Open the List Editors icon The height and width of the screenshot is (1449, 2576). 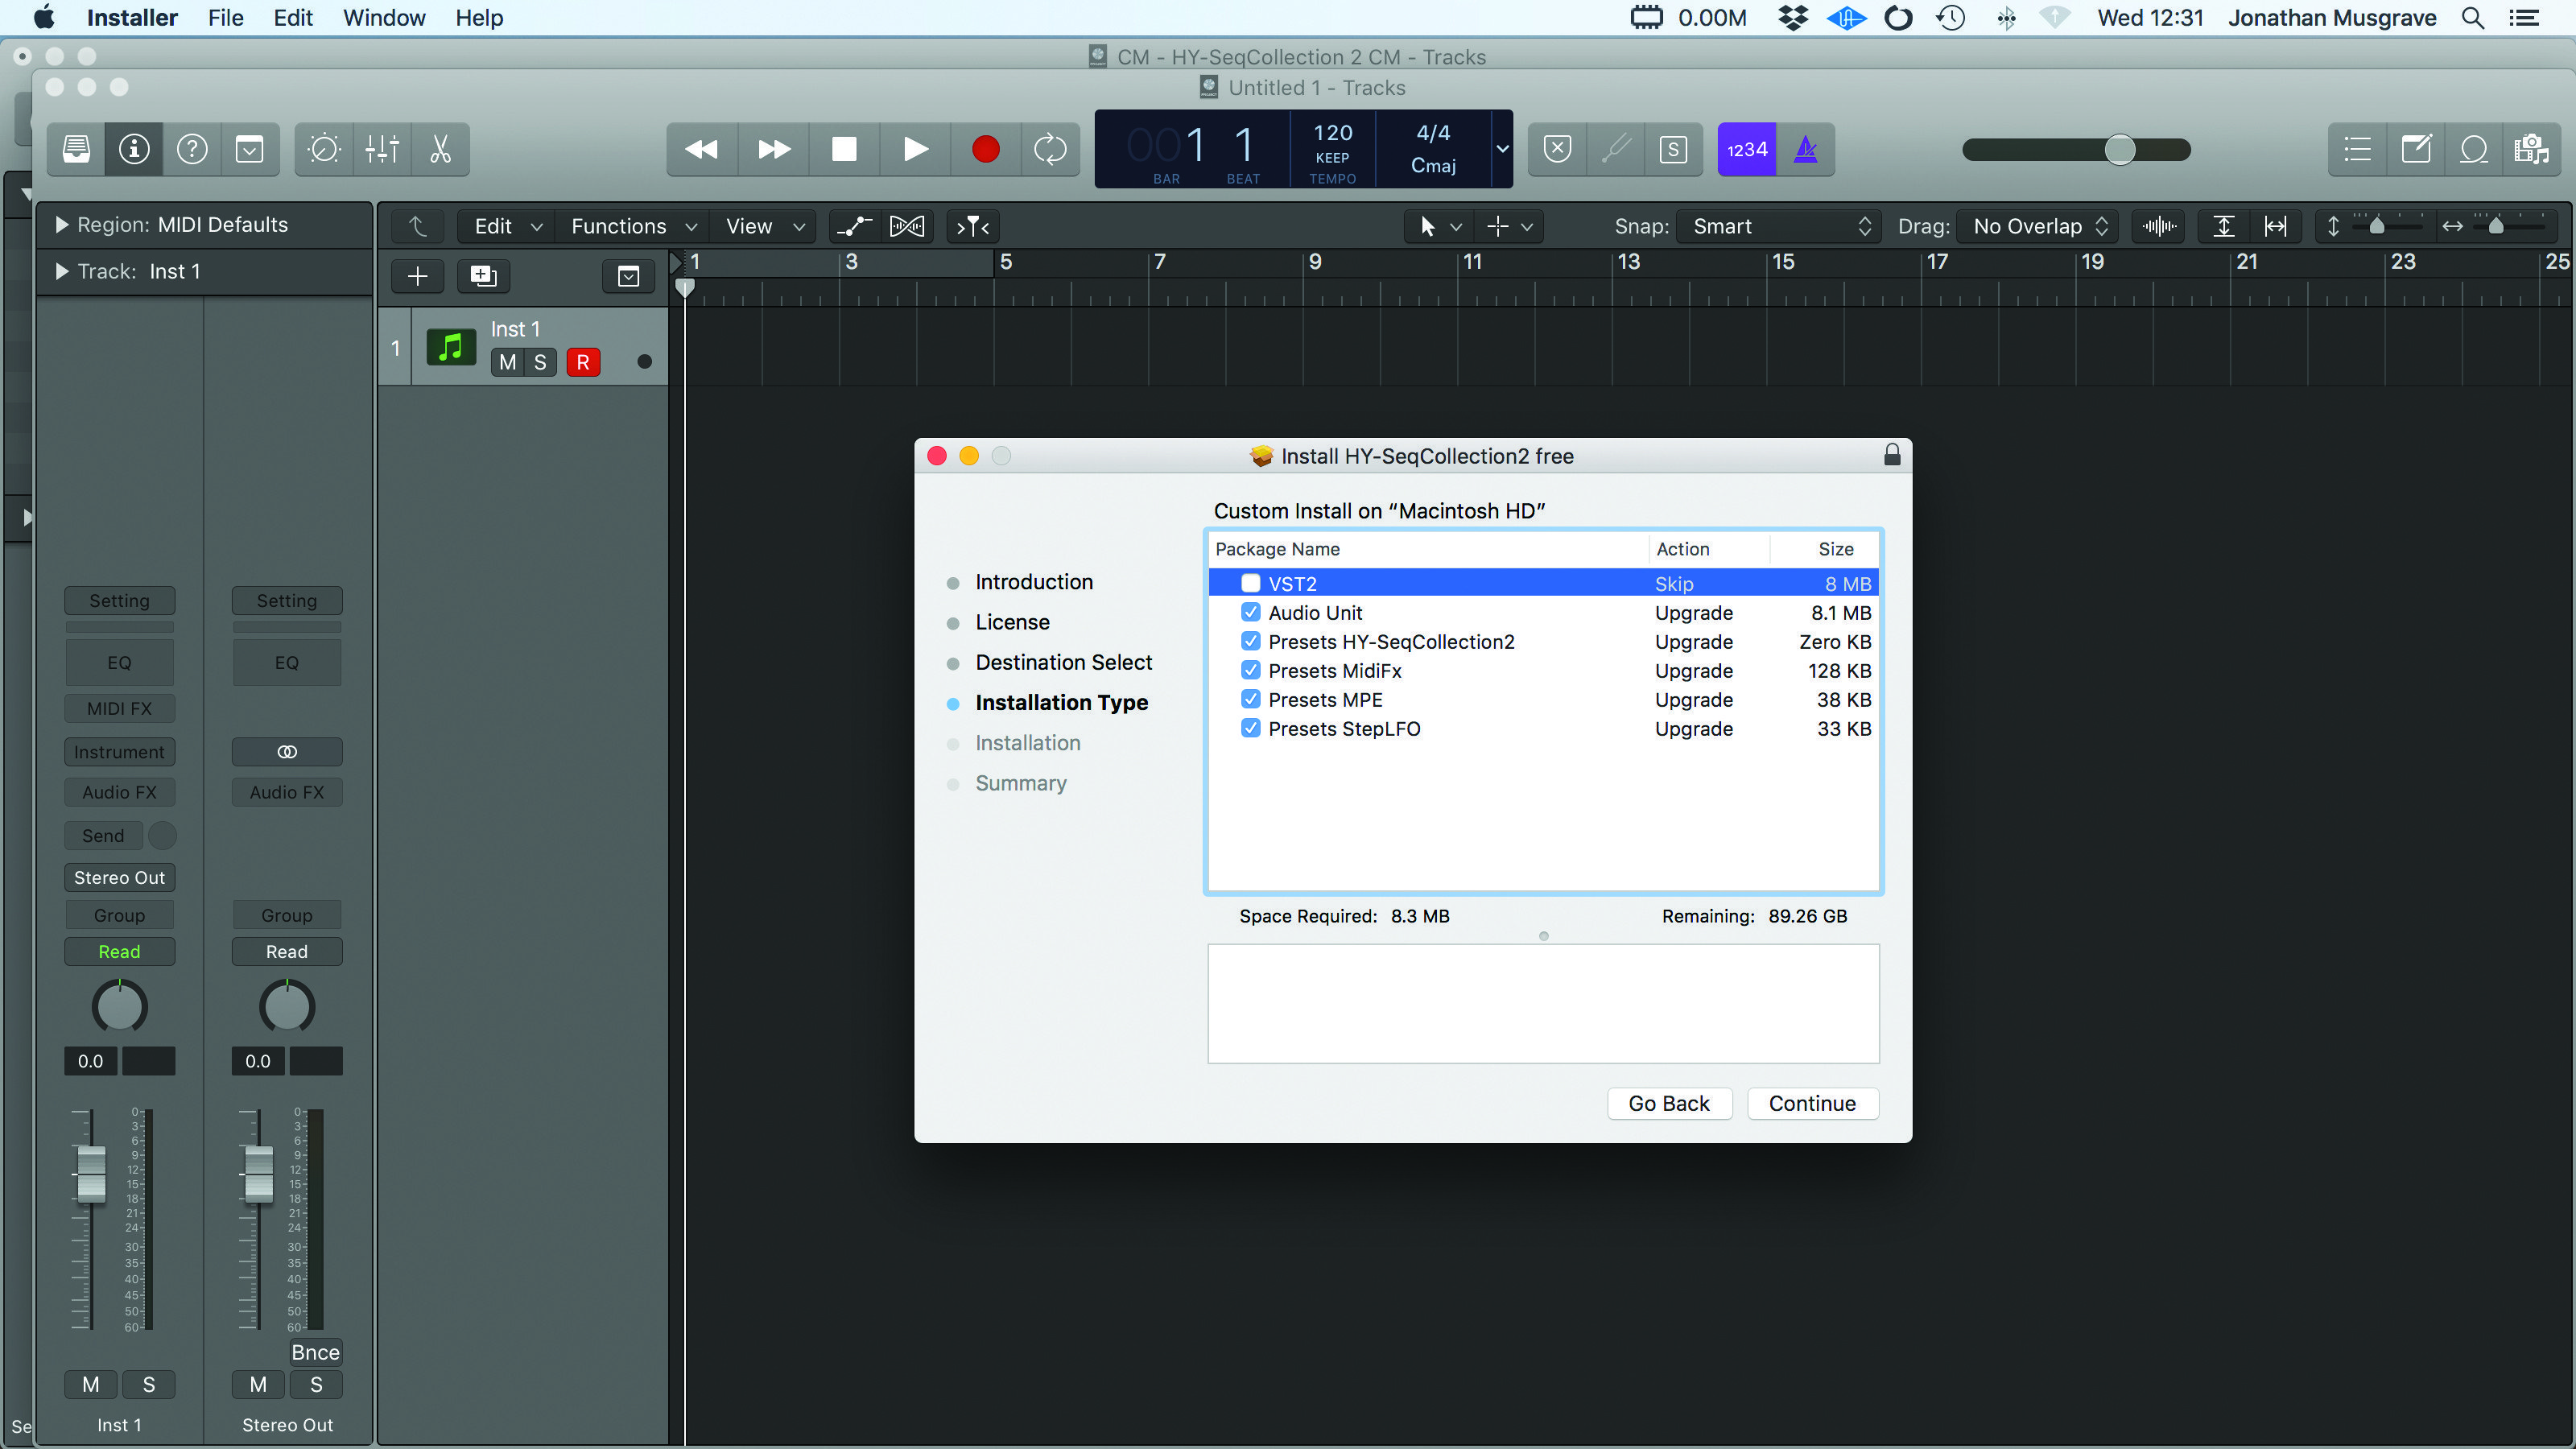tap(2358, 149)
